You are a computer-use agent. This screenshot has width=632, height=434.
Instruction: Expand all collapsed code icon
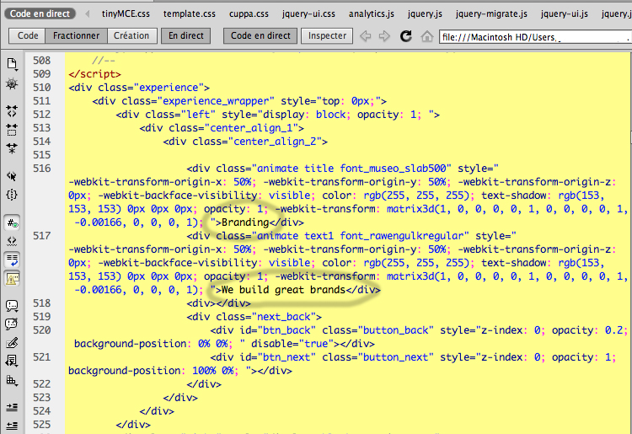tap(12, 148)
